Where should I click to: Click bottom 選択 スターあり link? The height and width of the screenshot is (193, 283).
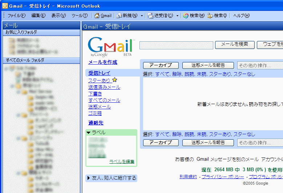[x=220, y=135]
